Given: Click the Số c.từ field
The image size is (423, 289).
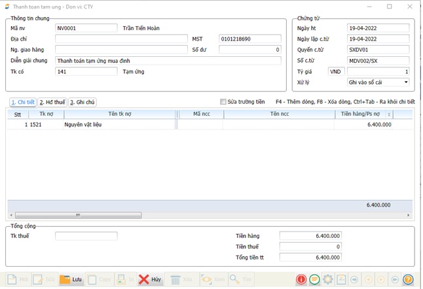Looking at the screenshot, I should [x=378, y=61].
